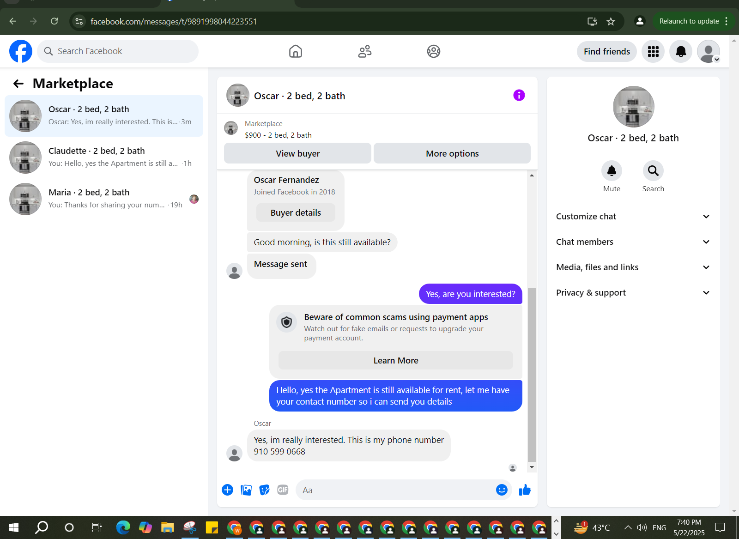Open Chrome's three-dot menu
The width and height of the screenshot is (739, 539).
(727, 21)
